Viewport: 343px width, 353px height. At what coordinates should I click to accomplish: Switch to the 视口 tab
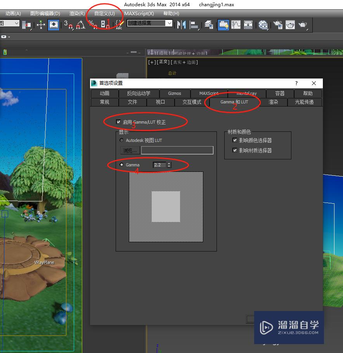click(160, 102)
